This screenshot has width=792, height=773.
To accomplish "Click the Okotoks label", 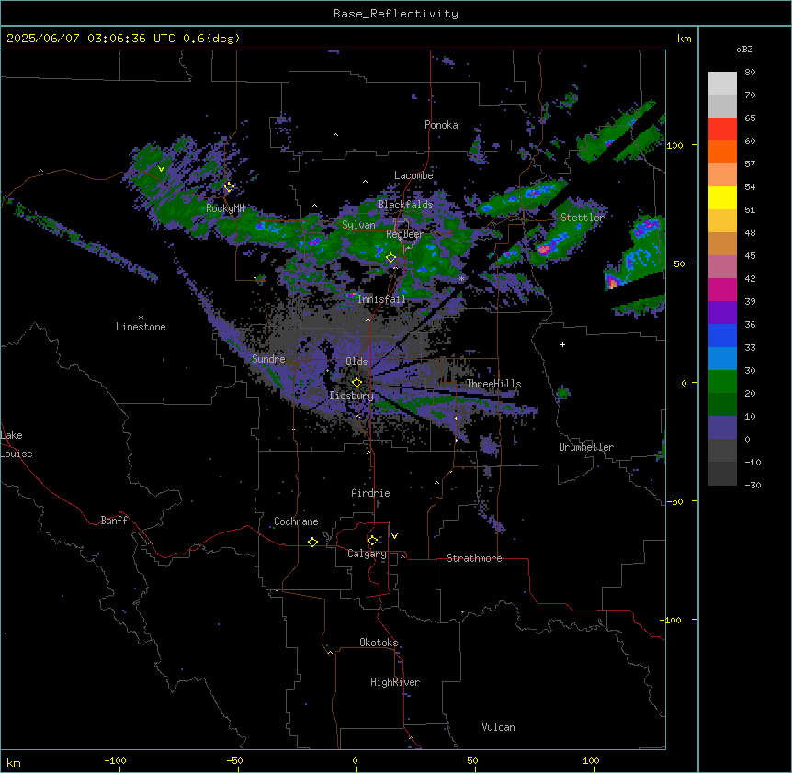I will point(379,643).
